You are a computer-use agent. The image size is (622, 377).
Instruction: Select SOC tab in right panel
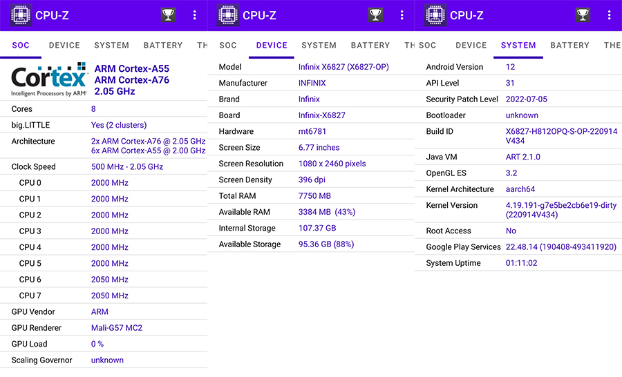428,45
